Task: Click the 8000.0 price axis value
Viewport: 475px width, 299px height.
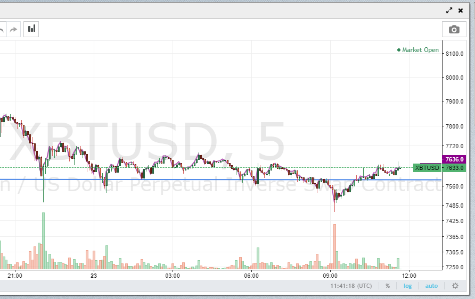Action: pos(454,78)
